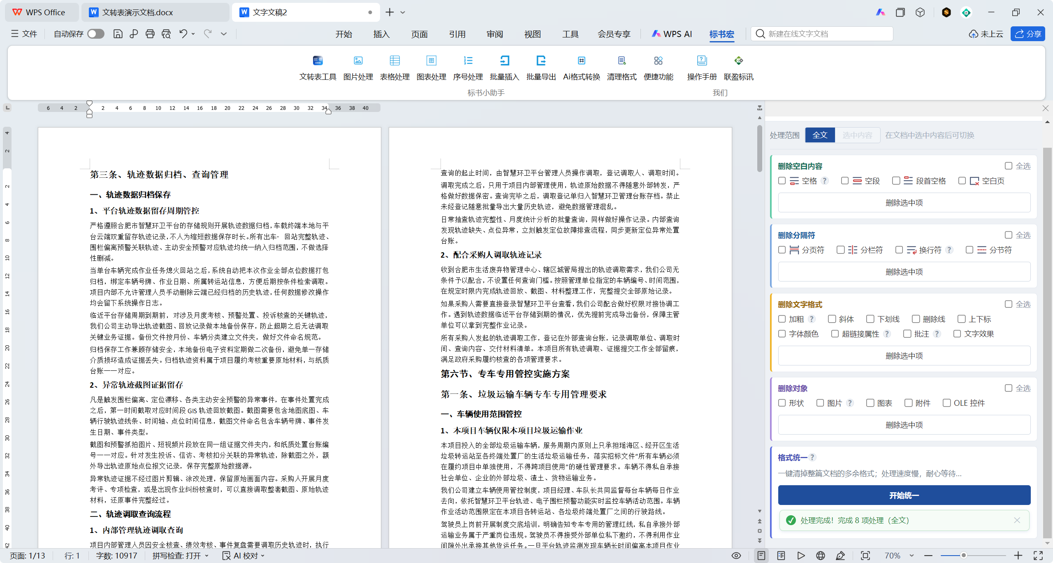The width and height of the screenshot is (1053, 563).
Task: Switch to the 审阅 tab
Action: click(495, 34)
